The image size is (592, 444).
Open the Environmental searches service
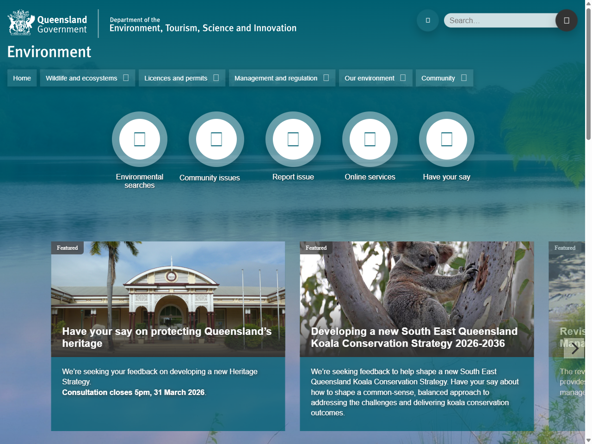point(140,139)
